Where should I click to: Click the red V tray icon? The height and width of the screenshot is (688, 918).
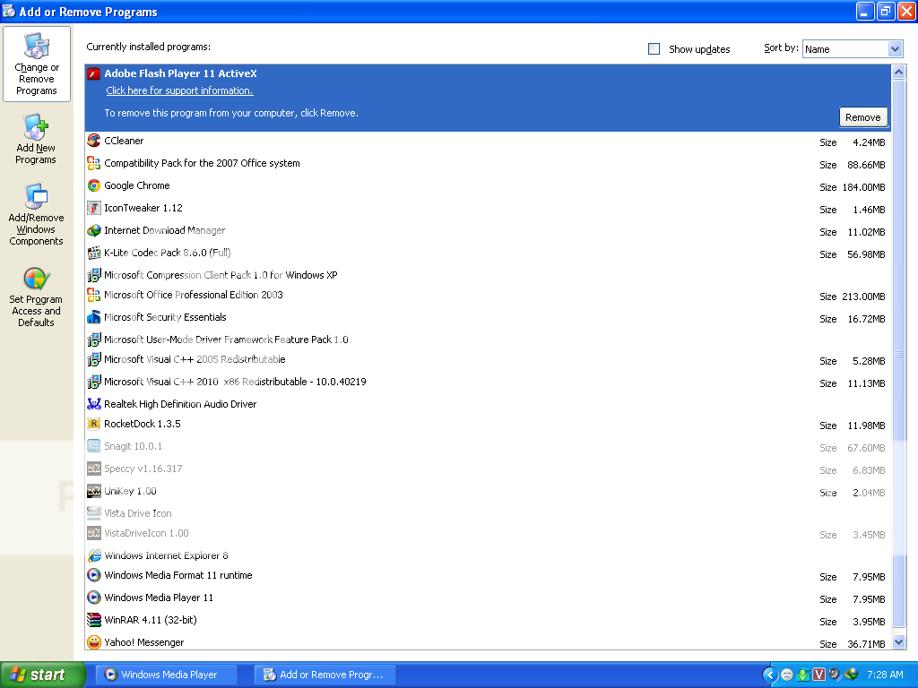coord(819,675)
